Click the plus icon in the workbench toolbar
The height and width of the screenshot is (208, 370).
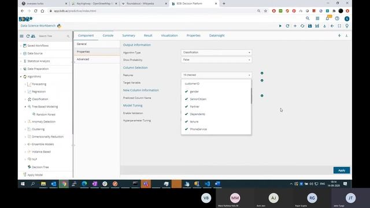click(x=295, y=26)
